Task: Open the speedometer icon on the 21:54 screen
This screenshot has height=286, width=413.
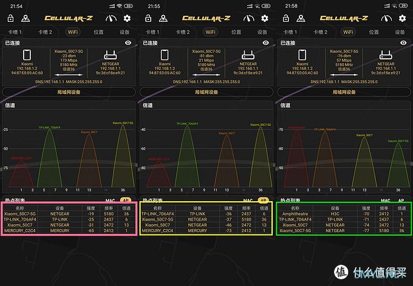Action: tap(111, 18)
